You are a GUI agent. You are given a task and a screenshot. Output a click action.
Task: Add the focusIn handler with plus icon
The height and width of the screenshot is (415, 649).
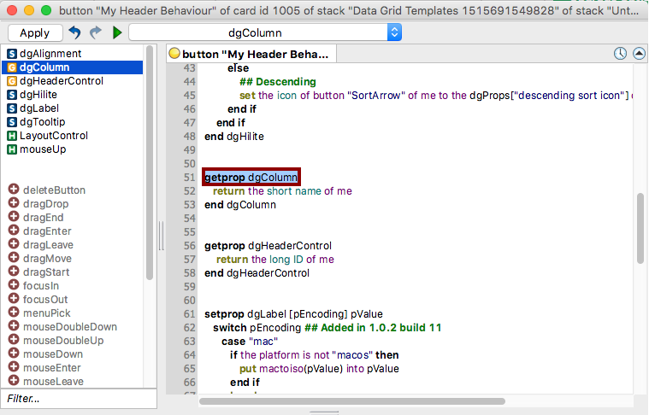point(14,285)
